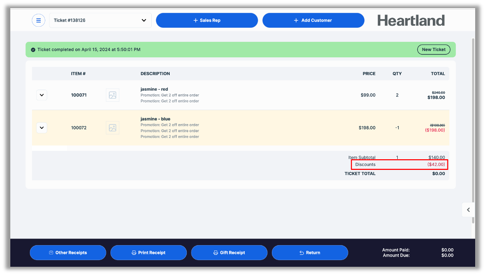This screenshot has height=275, width=486.
Task: Expand the jasmine - blue item row
Action: pyautogui.click(x=42, y=128)
